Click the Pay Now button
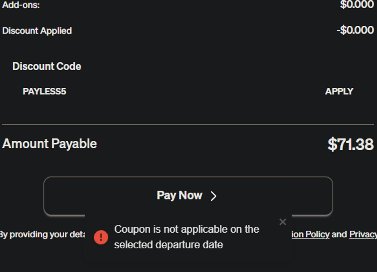 coord(179,196)
